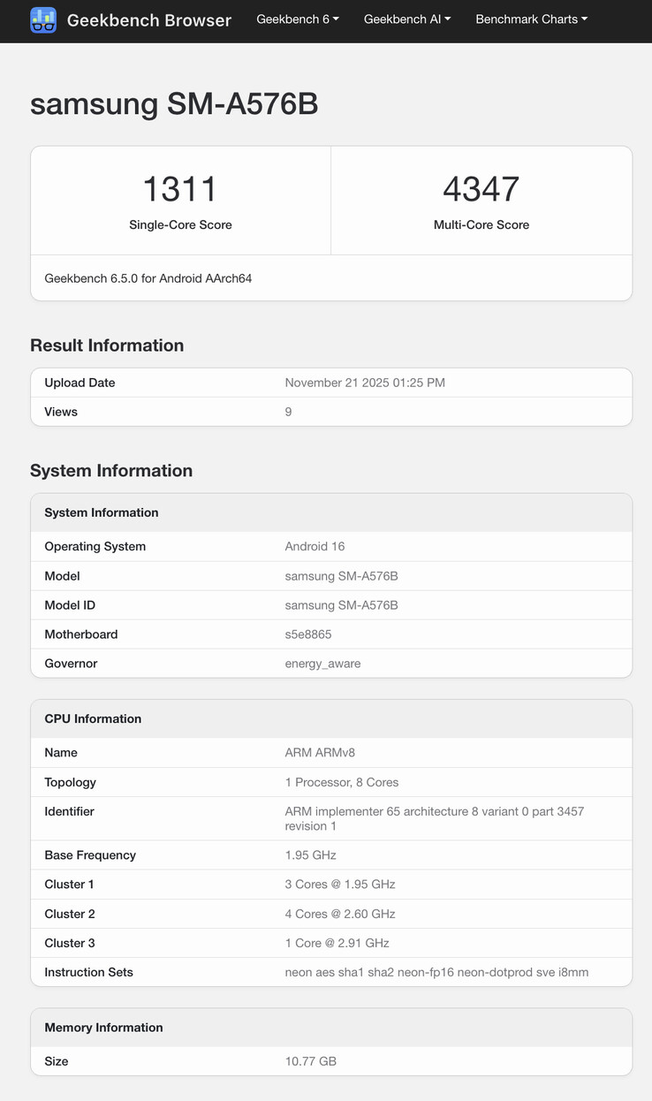
Task: Click the chevron beside Geekbench 6
Action: click(334, 19)
